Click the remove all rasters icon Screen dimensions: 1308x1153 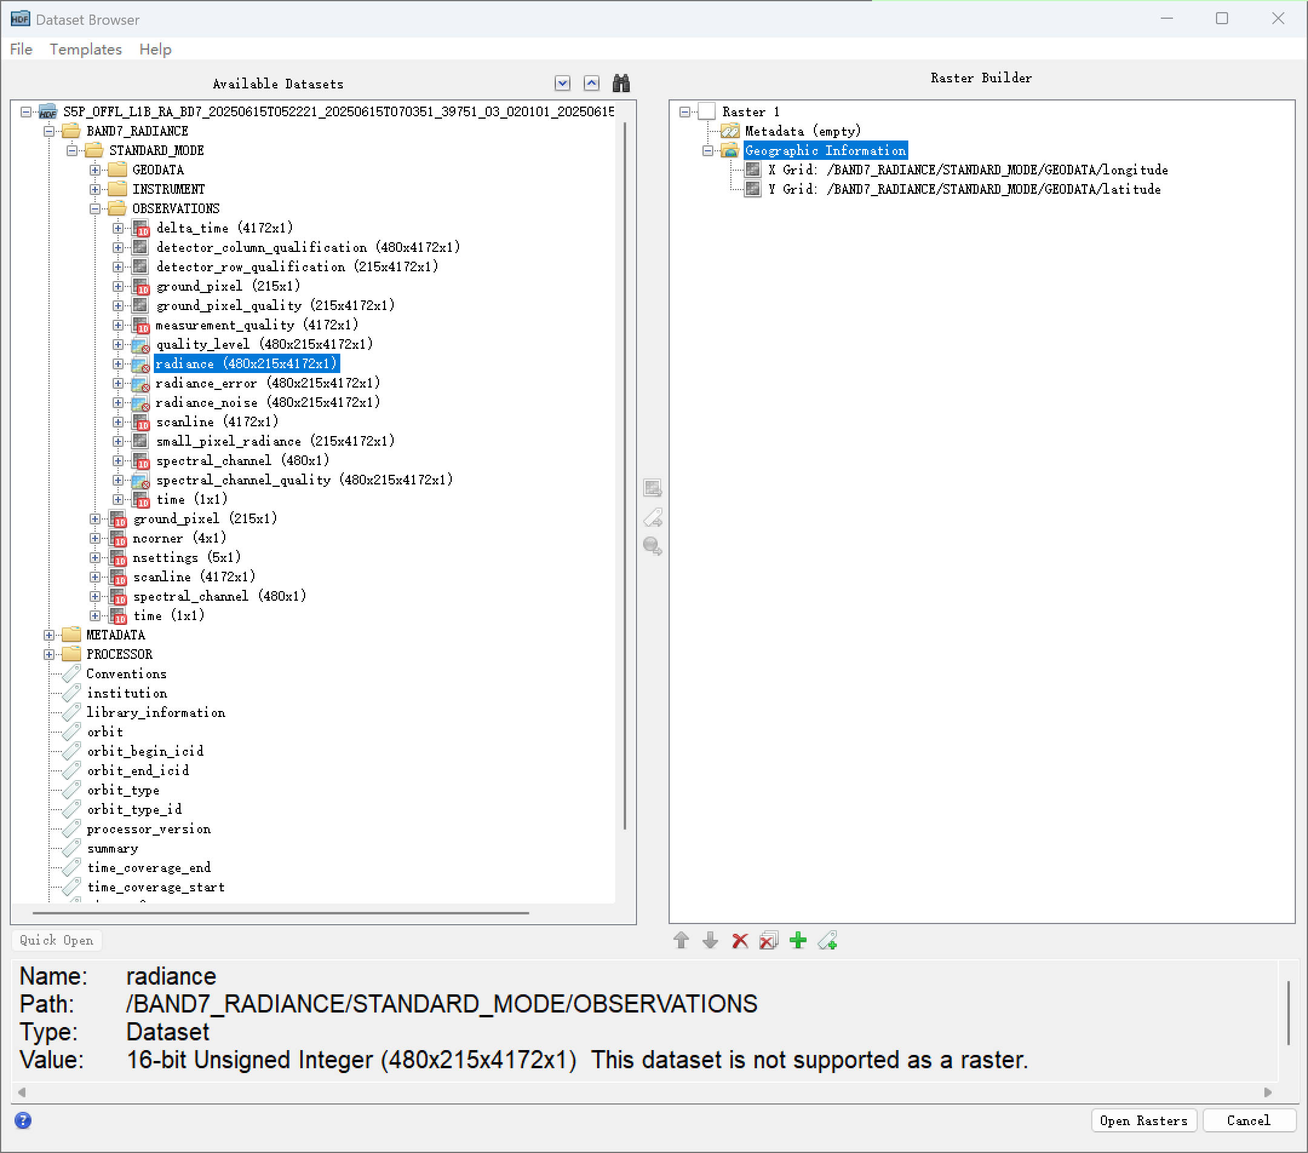tap(768, 940)
